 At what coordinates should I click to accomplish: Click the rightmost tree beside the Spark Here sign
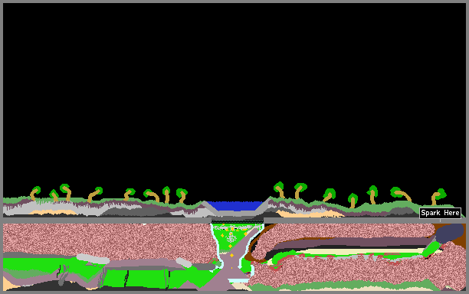pos(438,196)
